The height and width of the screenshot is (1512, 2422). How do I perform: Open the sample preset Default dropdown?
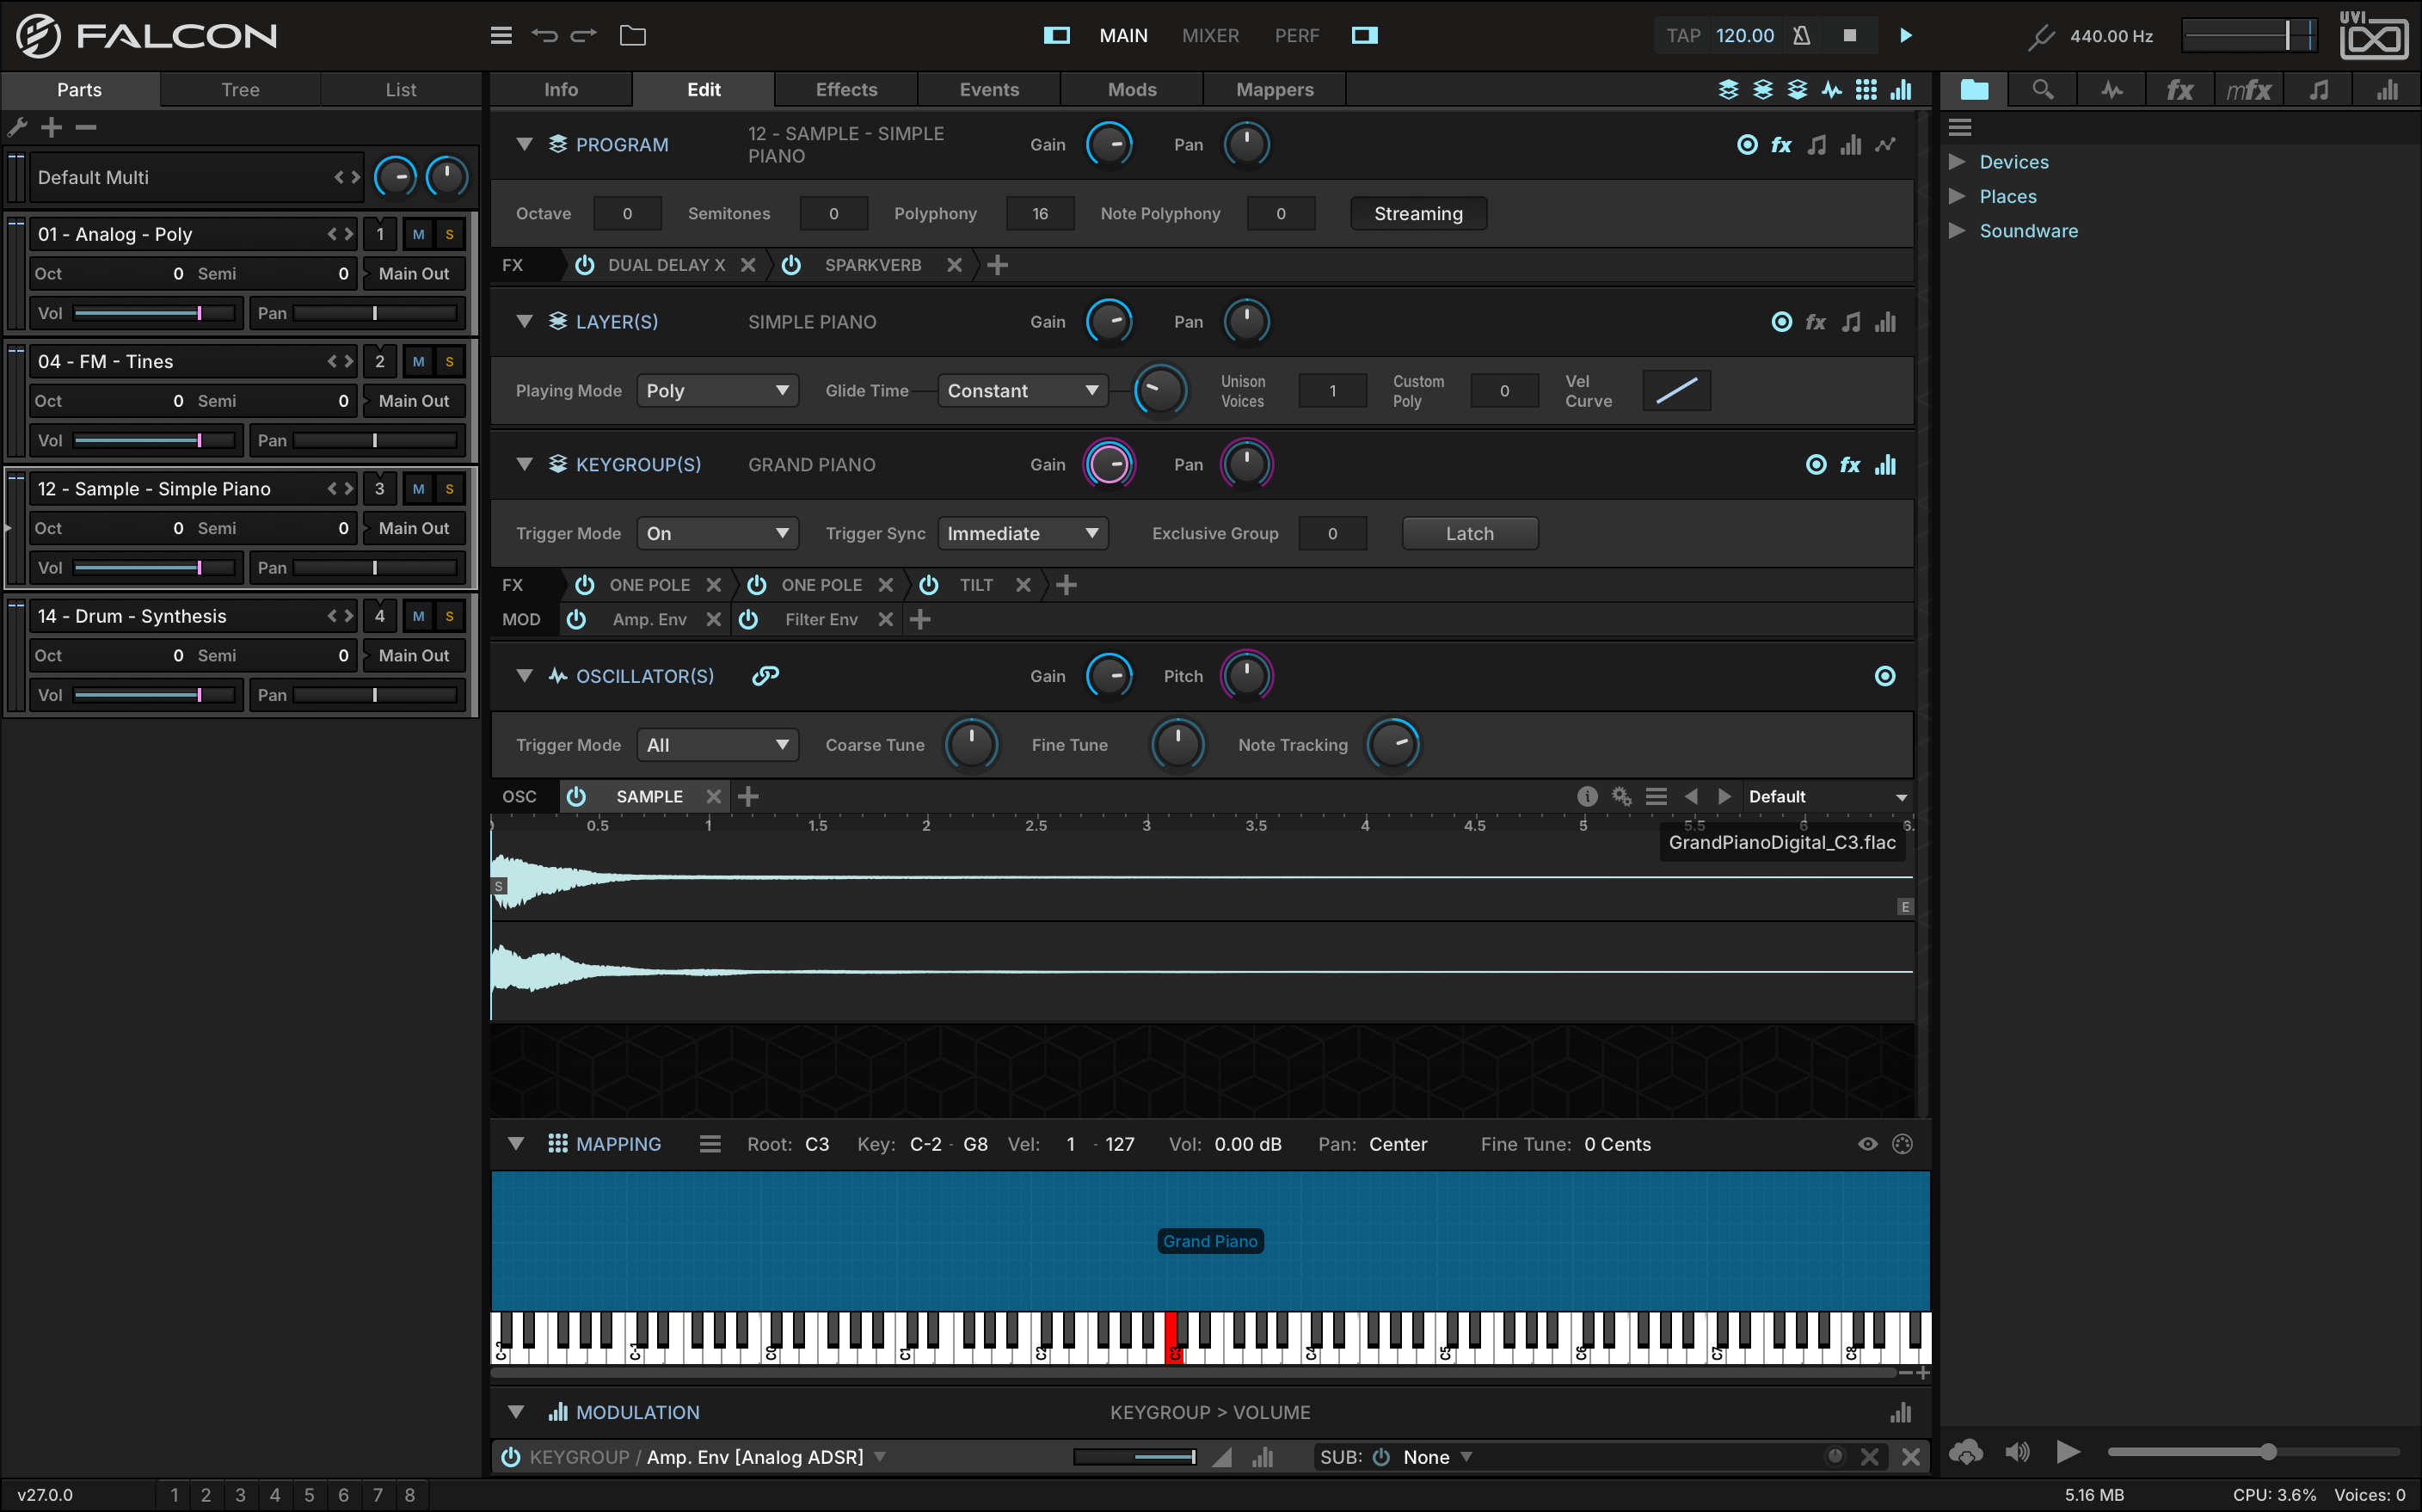1828,797
